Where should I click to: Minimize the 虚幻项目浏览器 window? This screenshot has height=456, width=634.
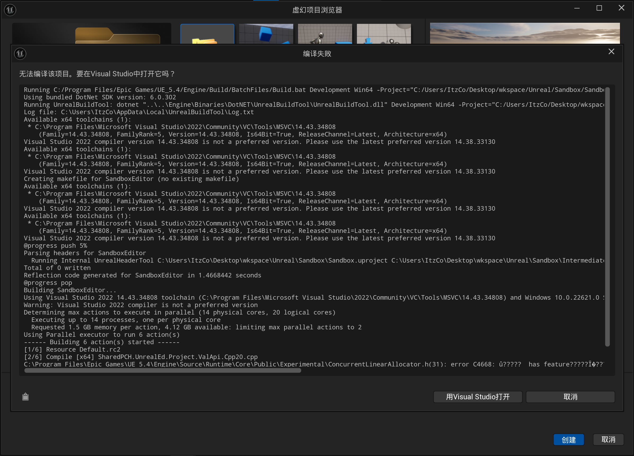577,8
